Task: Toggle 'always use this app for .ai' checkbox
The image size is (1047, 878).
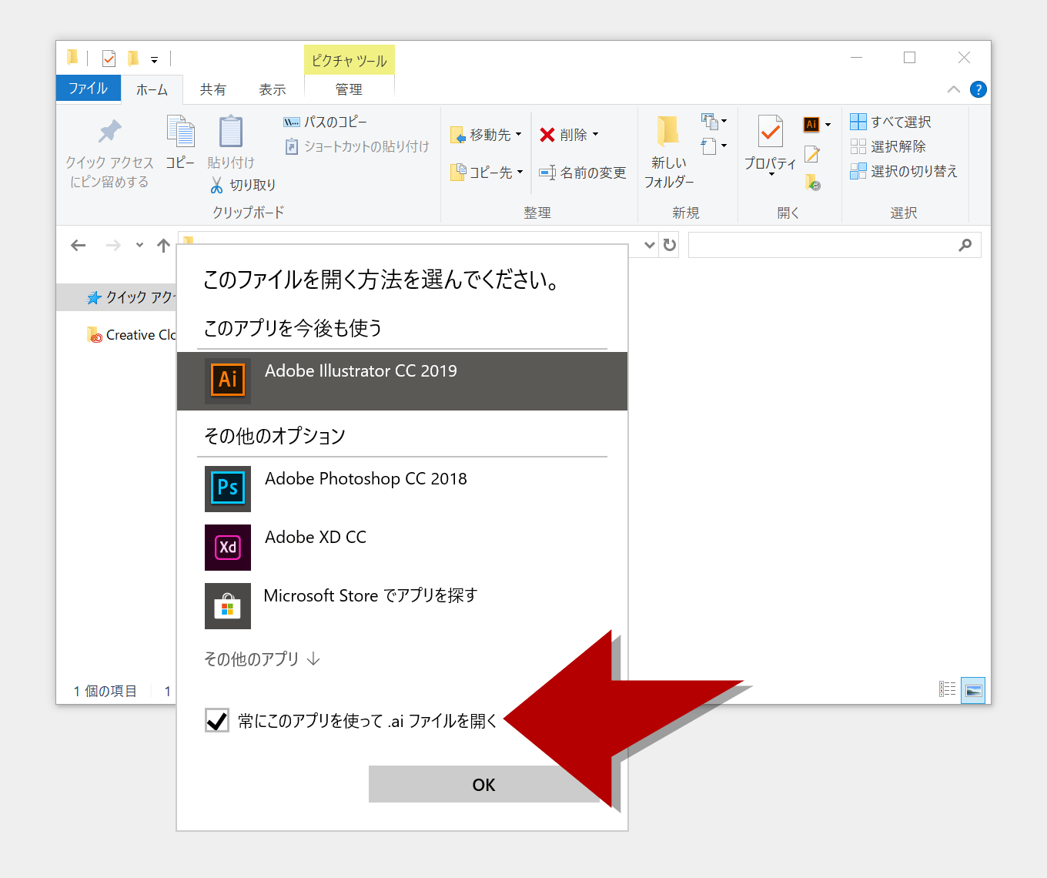Action: pyautogui.click(x=217, y=720)
